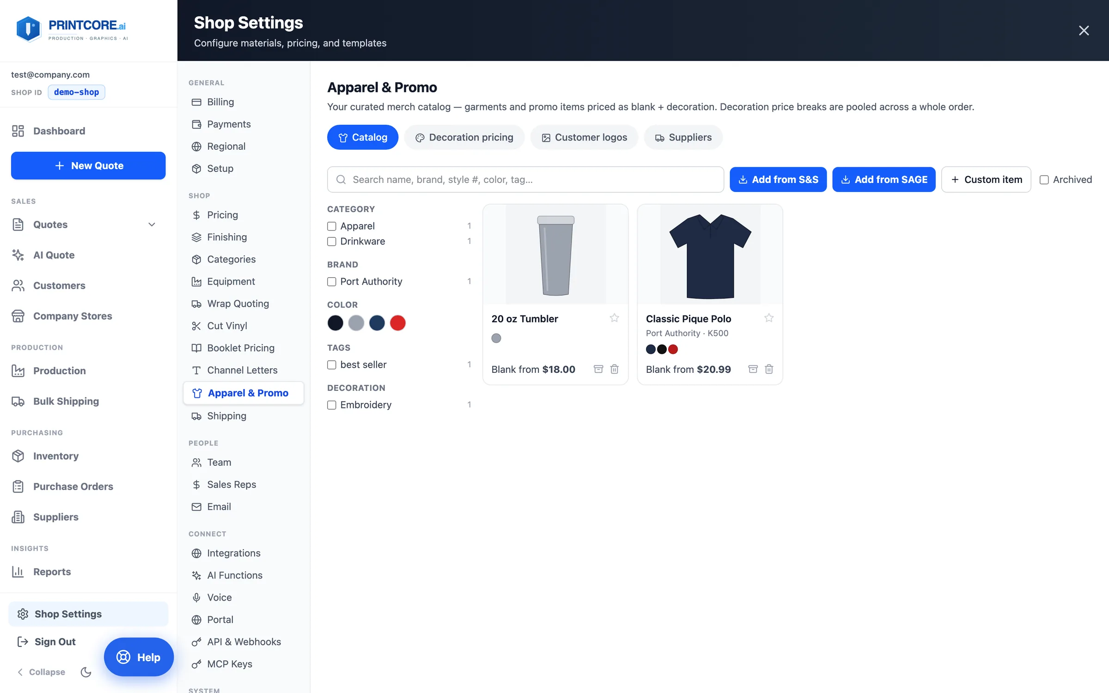The image size is (1109, 693).
Task: Check the Port Authority brand filter
Action: (x=331, y=281)
